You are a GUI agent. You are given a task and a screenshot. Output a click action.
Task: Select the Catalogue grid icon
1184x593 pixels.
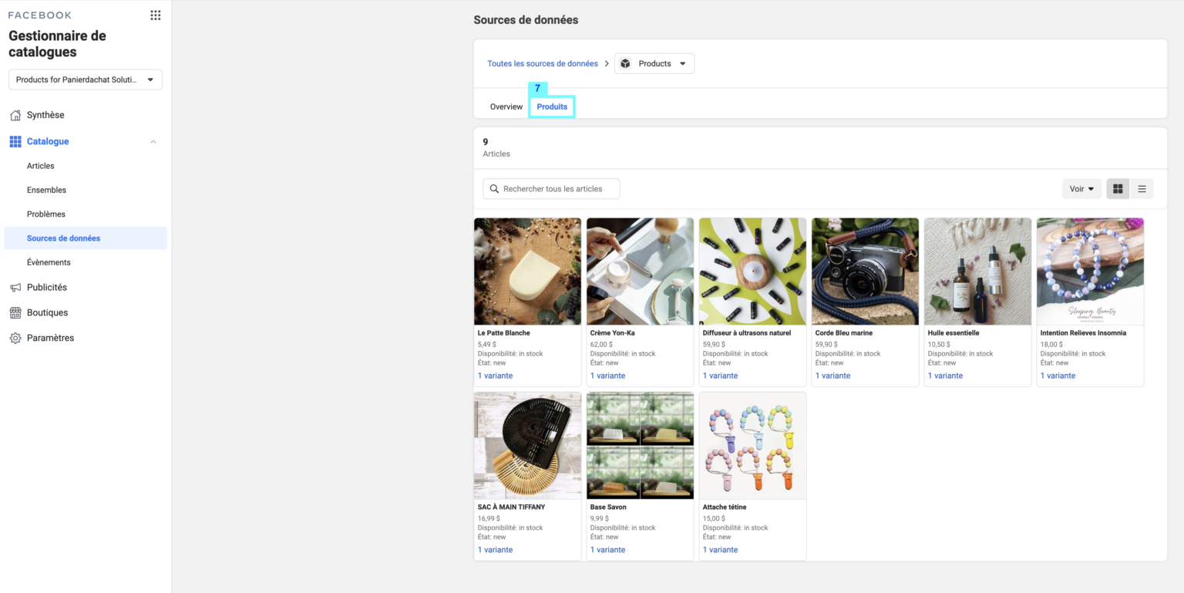click(16, 141)
